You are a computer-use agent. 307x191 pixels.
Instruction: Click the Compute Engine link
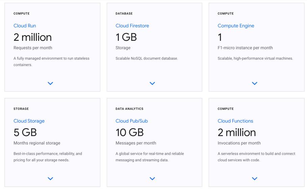click(236, 26)
